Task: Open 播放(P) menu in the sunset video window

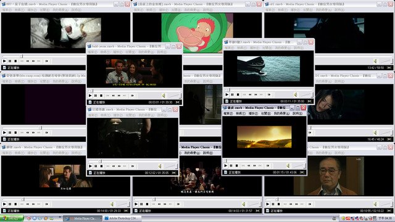Action: pos(253,113)
